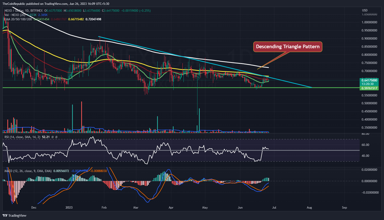Click the EMA 20 value 0.63431454
The image size is (384, 220).
coord(41,19)
